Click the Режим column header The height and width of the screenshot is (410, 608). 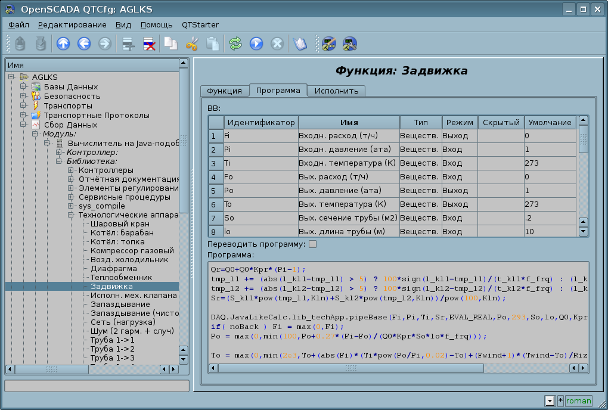coord(460,122)
